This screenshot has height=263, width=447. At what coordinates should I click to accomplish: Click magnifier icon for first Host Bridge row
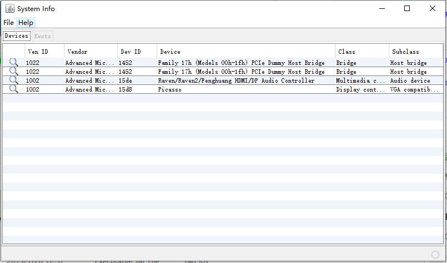coord(14,63)
